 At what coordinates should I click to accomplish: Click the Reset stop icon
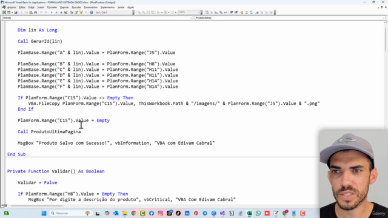[x=61, y=12]
